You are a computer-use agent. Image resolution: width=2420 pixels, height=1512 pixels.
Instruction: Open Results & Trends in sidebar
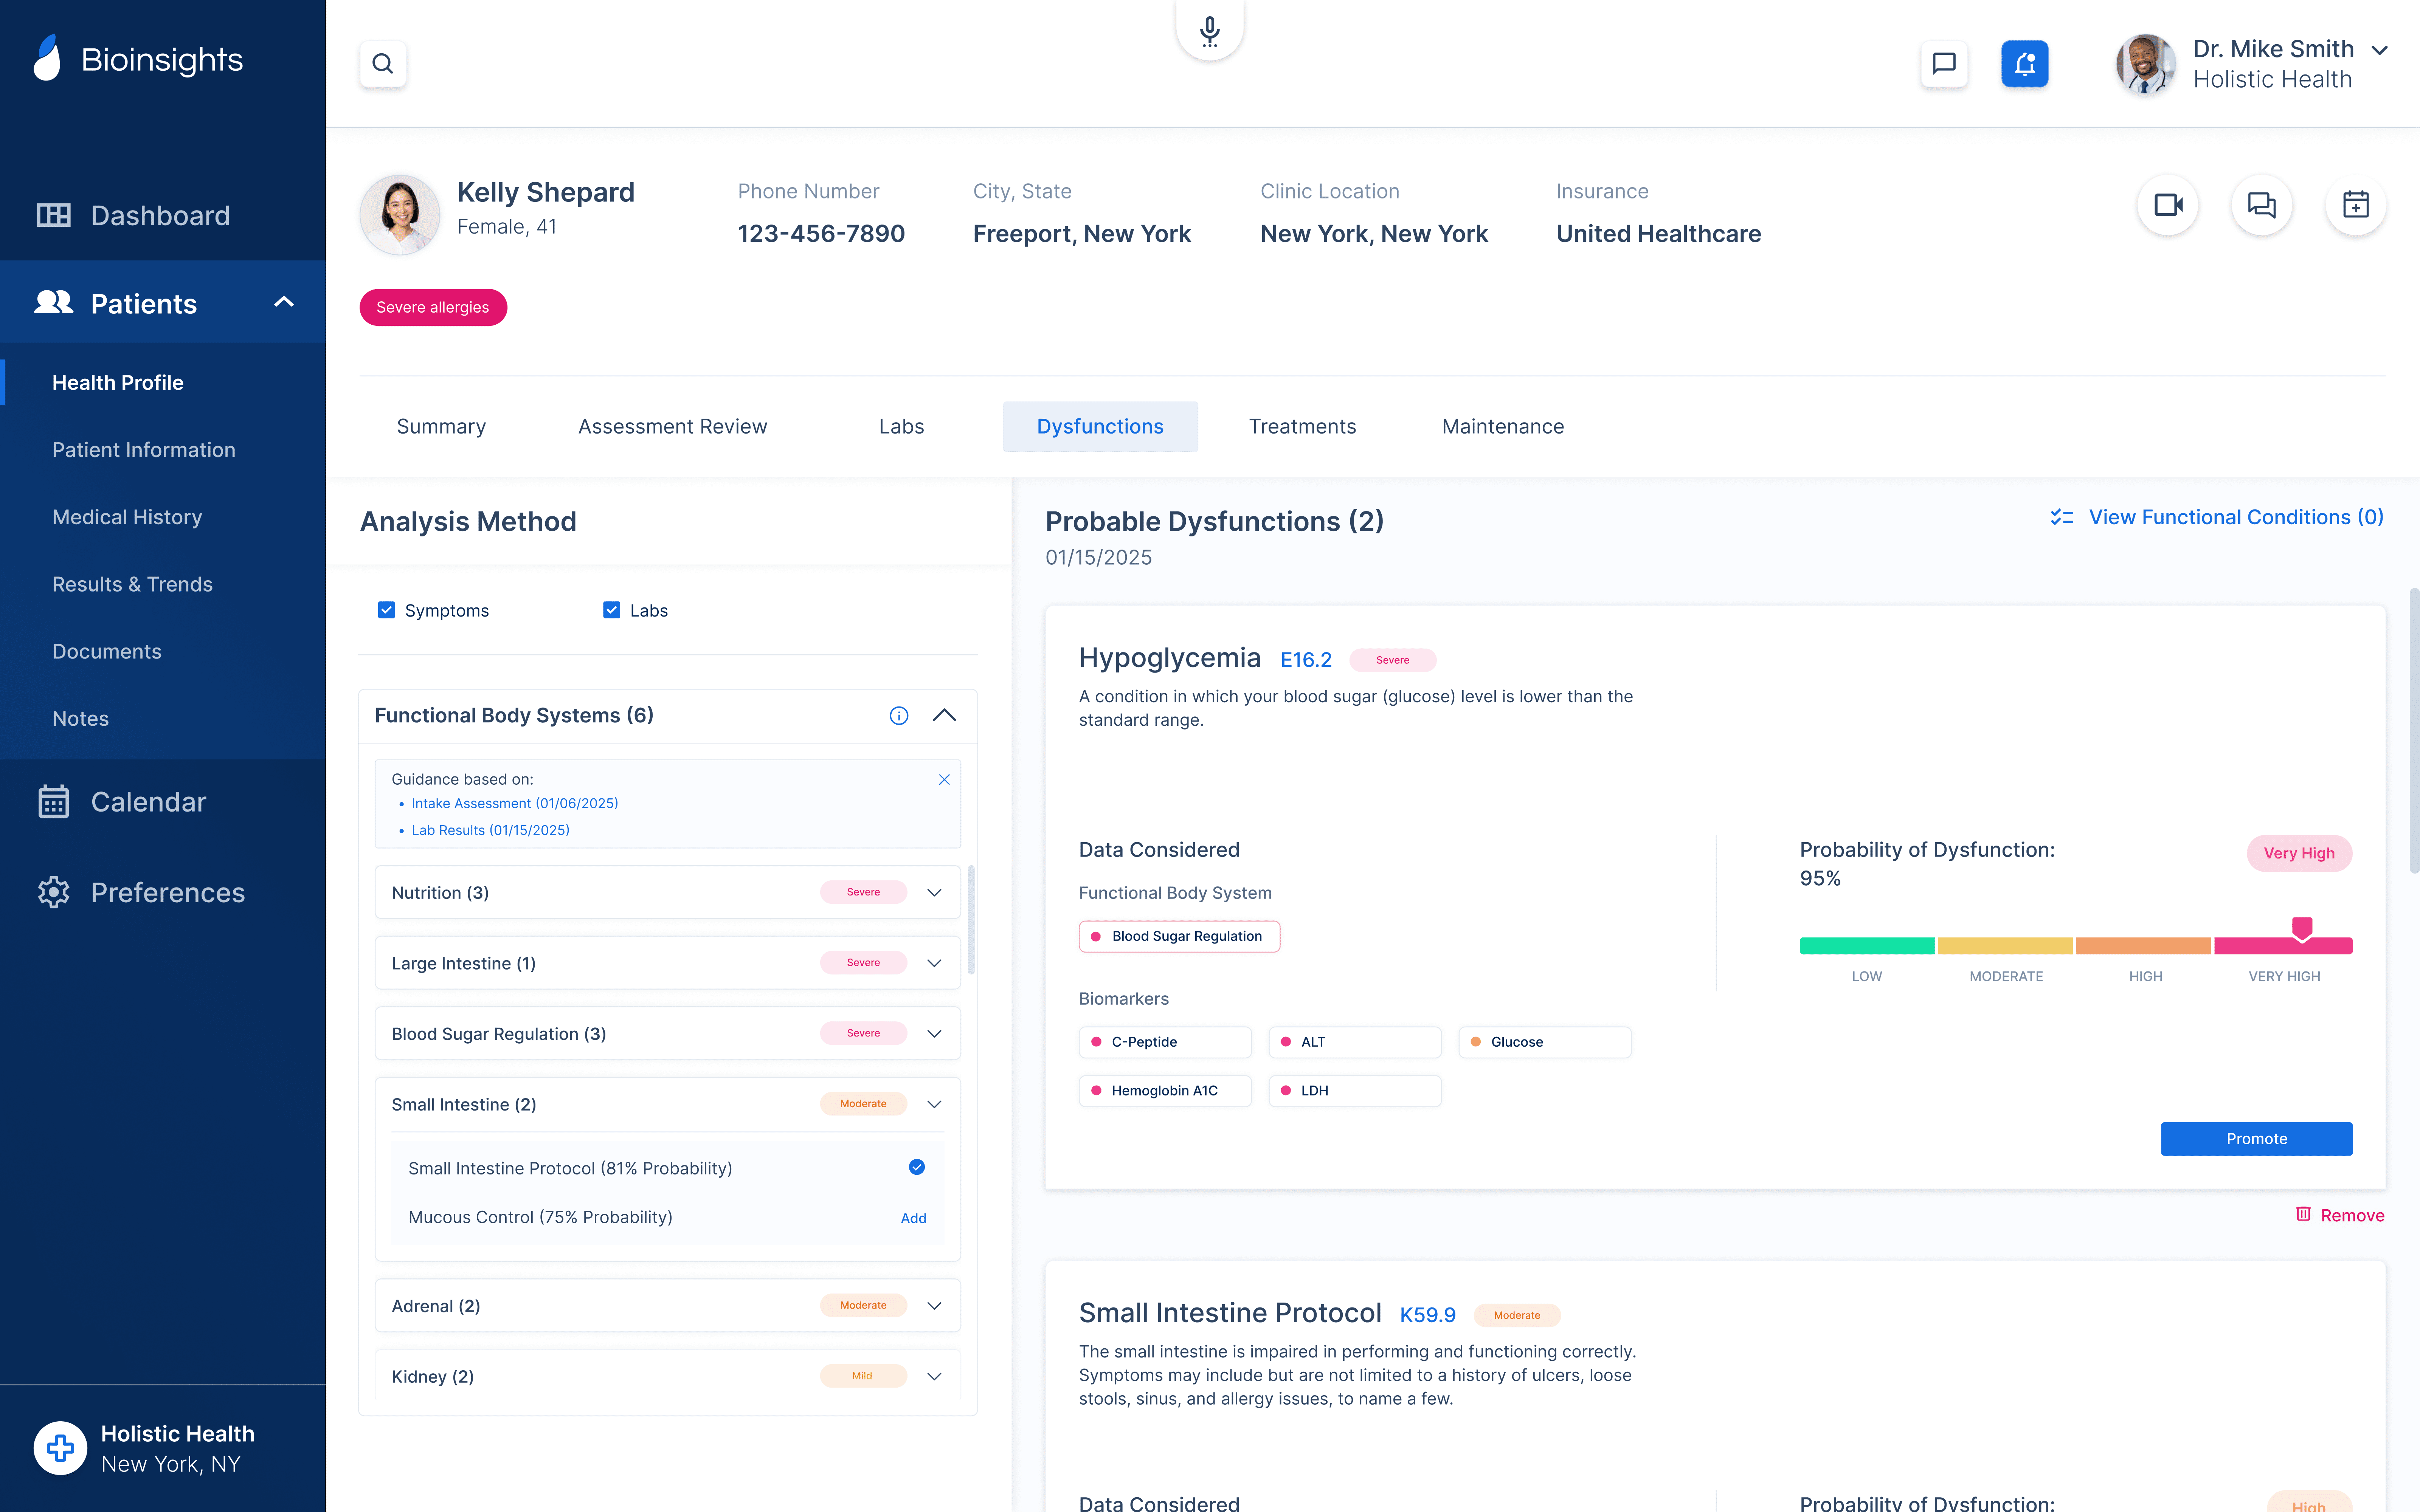(132, 584)
